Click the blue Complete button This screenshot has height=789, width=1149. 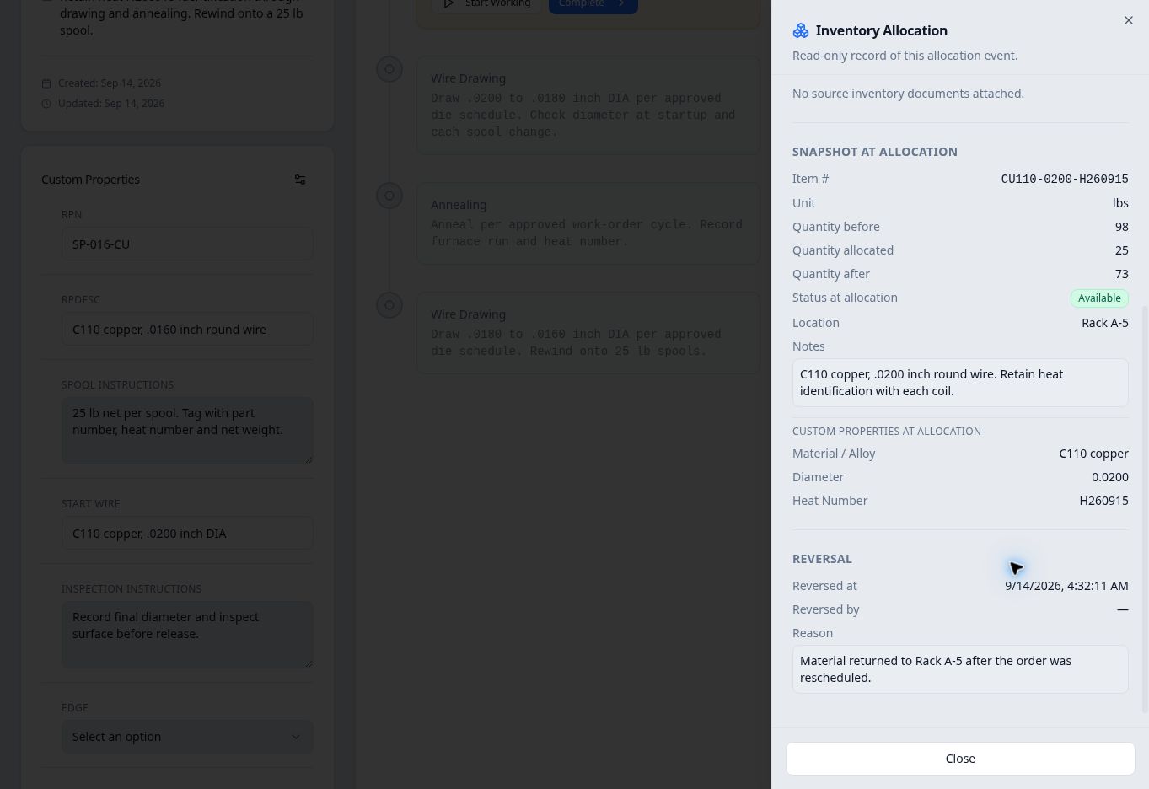pyautogui.click(x=593, y=5)
